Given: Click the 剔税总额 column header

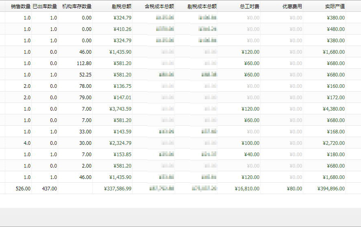Looking at the screenshot, I should tap(121, 7).
